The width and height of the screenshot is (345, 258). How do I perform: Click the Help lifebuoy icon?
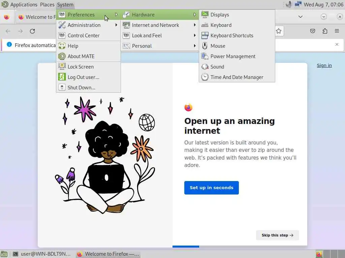[62, 46]
